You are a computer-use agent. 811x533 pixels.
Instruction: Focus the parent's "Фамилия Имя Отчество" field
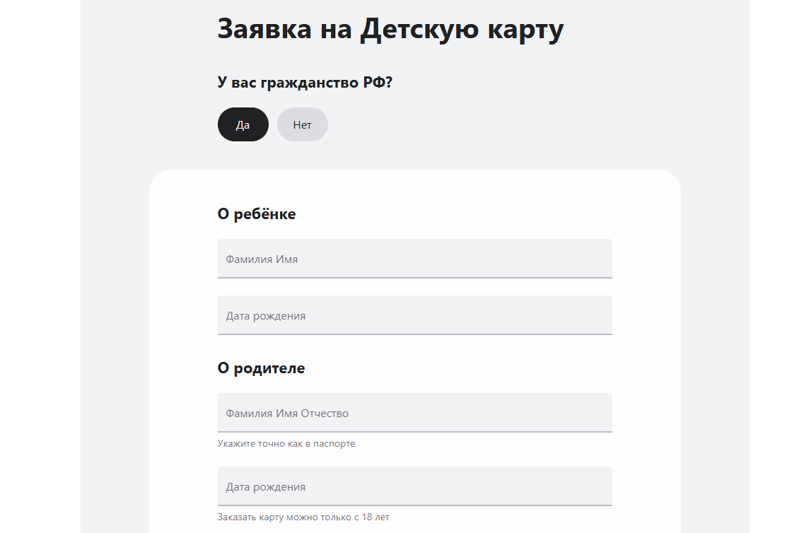point(414,413)
